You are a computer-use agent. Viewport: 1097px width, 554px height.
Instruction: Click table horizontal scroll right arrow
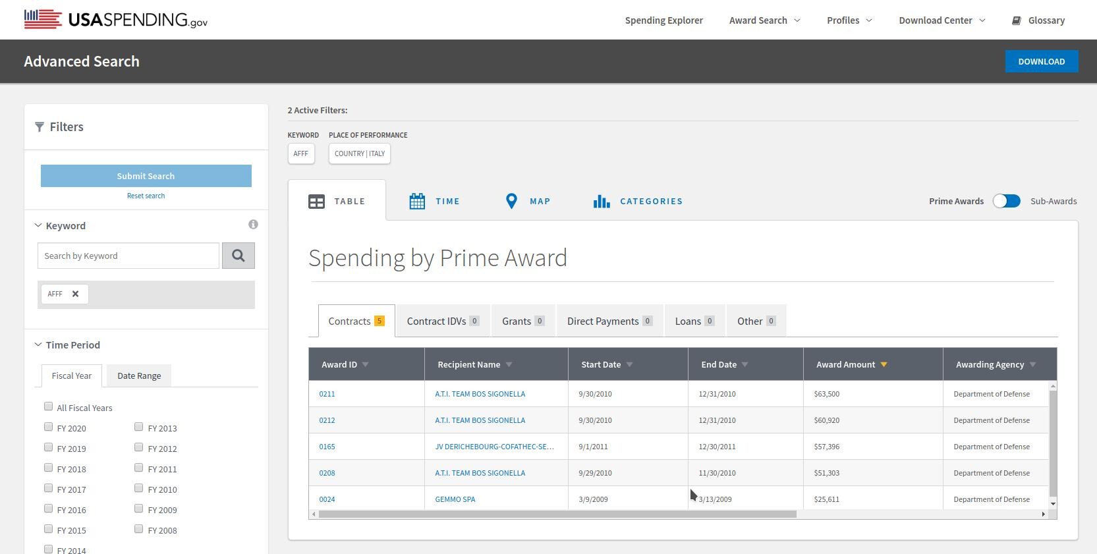pos(1043,514)
